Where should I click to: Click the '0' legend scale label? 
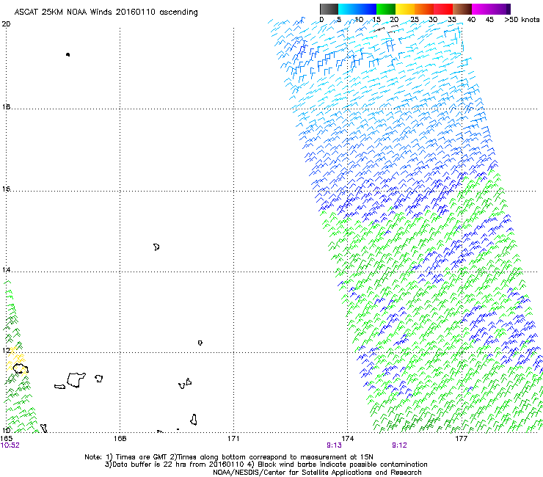point(321,20)
